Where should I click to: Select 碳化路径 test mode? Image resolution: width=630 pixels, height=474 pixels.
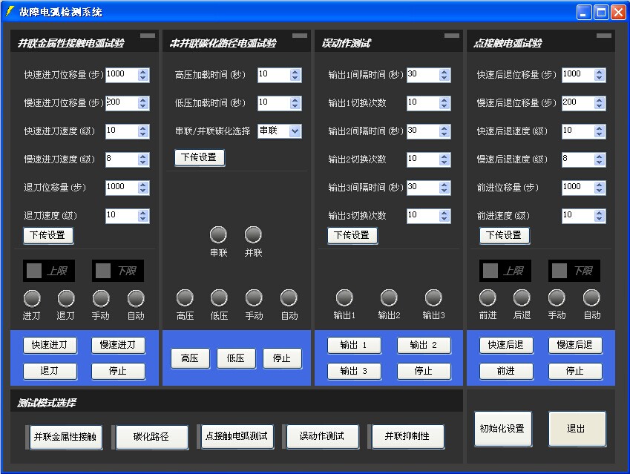(151, 437)
